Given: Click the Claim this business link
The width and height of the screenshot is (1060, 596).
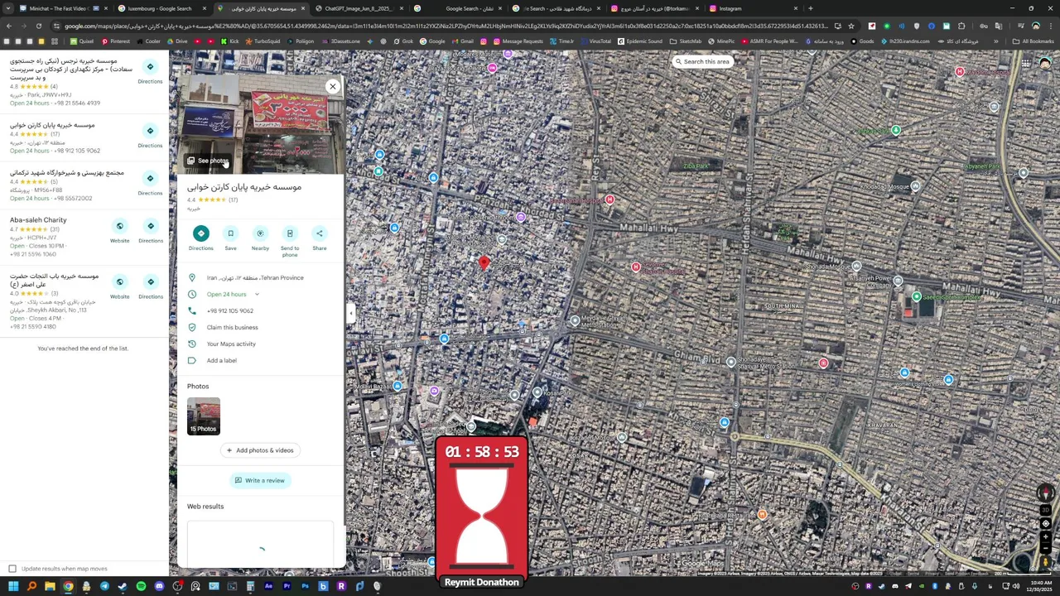Looking at the screenshot, I should pos(232,327).
